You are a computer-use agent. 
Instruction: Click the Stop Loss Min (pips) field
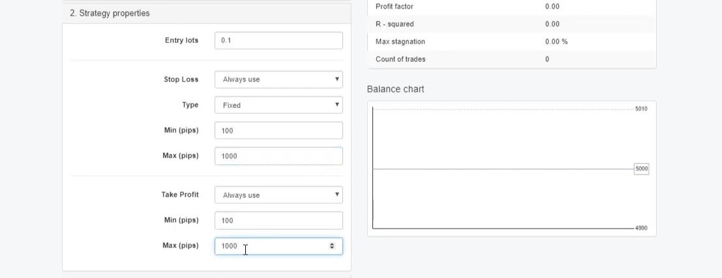[278, 130]
